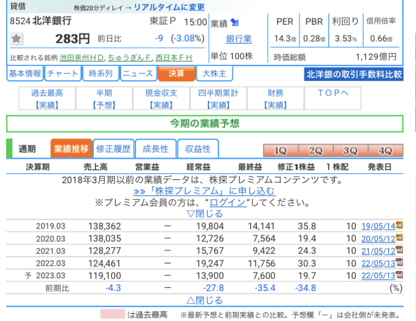Select the 業績推移 sub-tab
416x321 pixels.
coord(71,149)
